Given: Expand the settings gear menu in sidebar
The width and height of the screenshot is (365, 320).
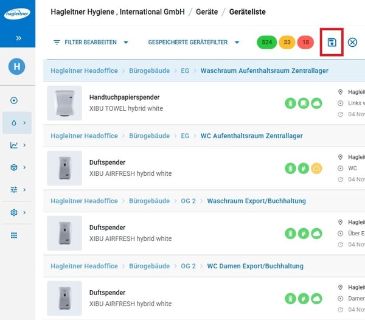Looking at the screenshot, I should click(x=17, y=212).
